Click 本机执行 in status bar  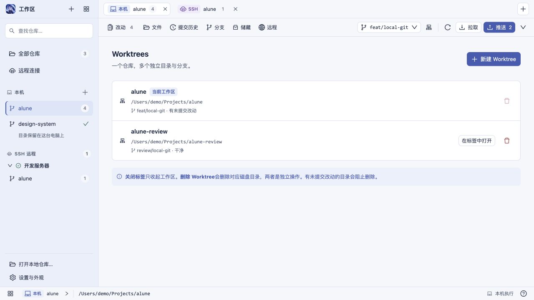click(500, 294)
